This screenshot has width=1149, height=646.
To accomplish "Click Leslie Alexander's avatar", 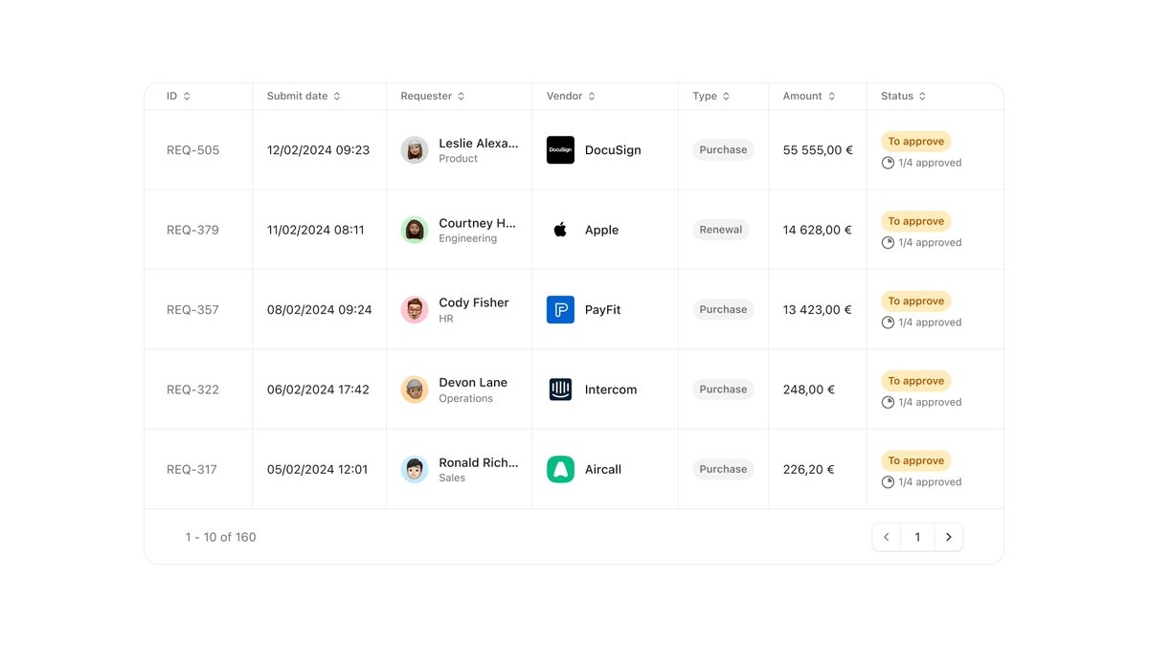I will click(x=415, y=150).
